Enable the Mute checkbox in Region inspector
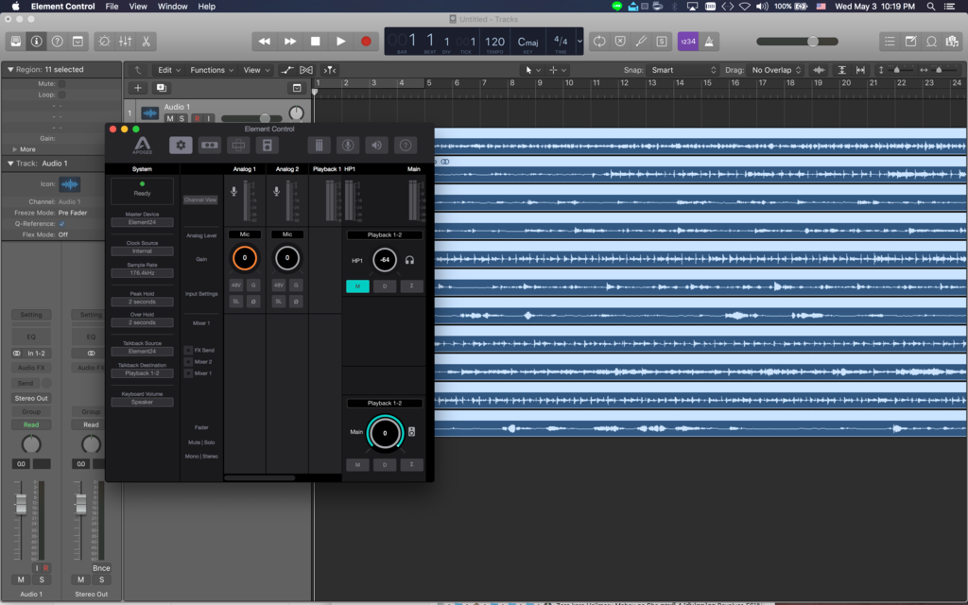This screenshot has height=605, width=968. [x=62, y=83]
